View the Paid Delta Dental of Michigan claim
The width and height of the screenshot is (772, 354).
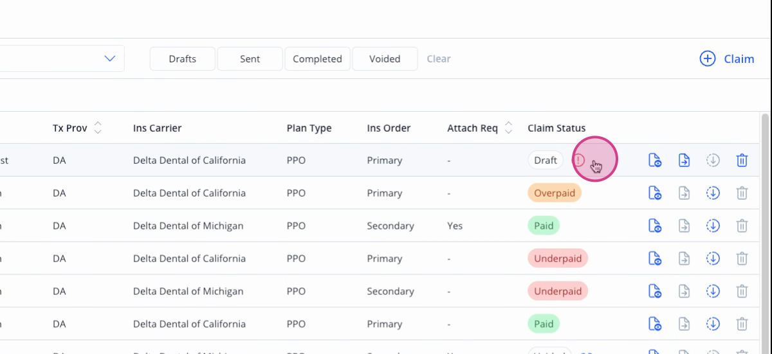tap(655, 226)
